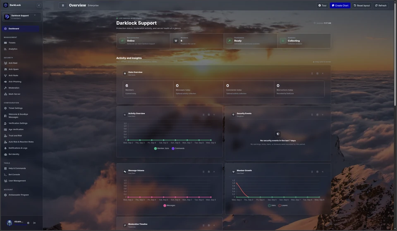Open Welcome & Goodbye Messages page
The height and width of the screenshot is (231, 397).
21,116
